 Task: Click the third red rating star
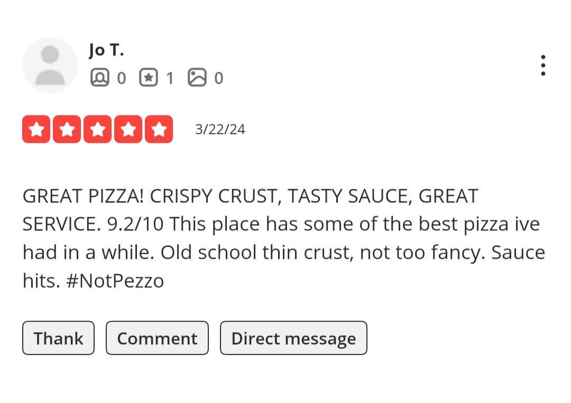pos(97,129)
